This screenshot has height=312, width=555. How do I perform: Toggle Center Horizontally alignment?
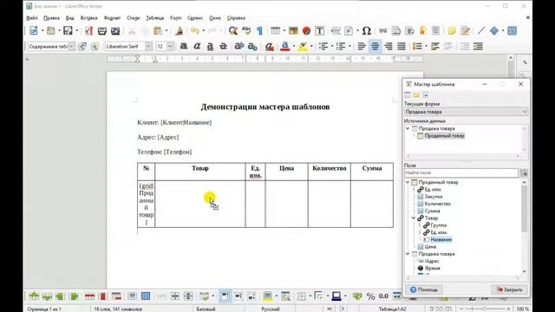coord(375,46)
